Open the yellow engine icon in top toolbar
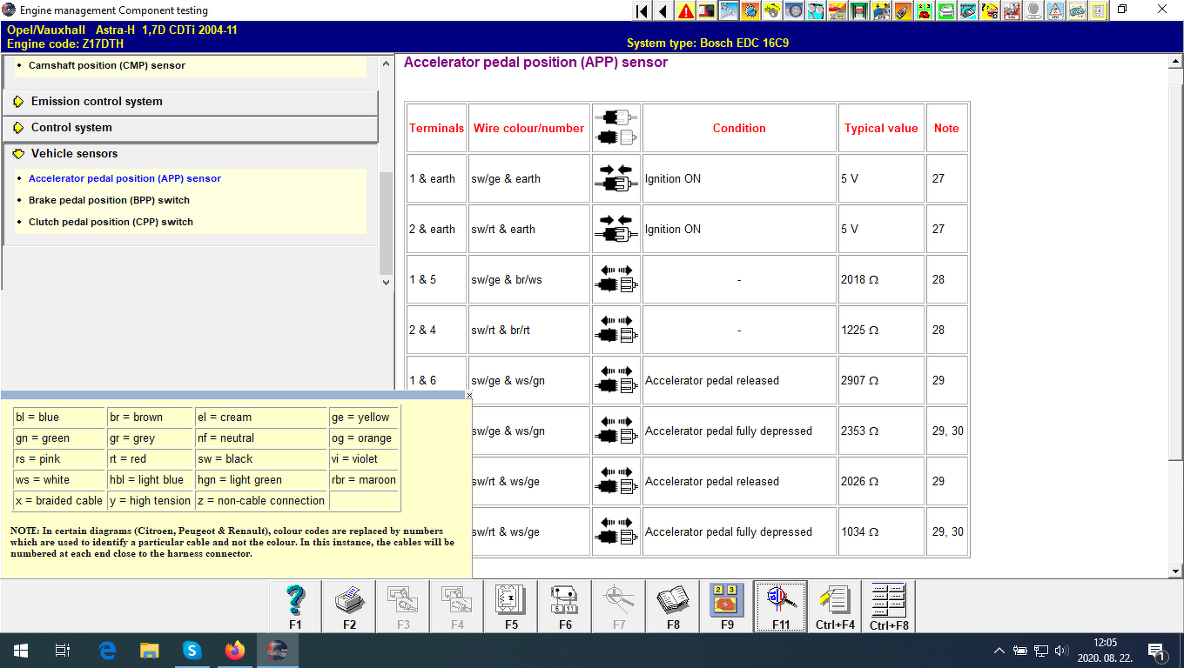 [x=771, y=10]
